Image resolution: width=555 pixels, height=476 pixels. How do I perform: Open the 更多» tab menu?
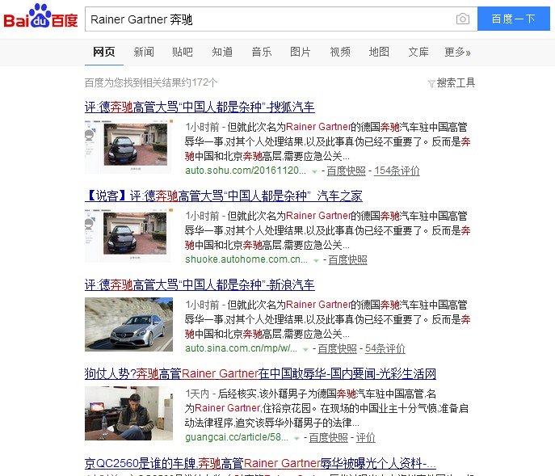[457, 52]
